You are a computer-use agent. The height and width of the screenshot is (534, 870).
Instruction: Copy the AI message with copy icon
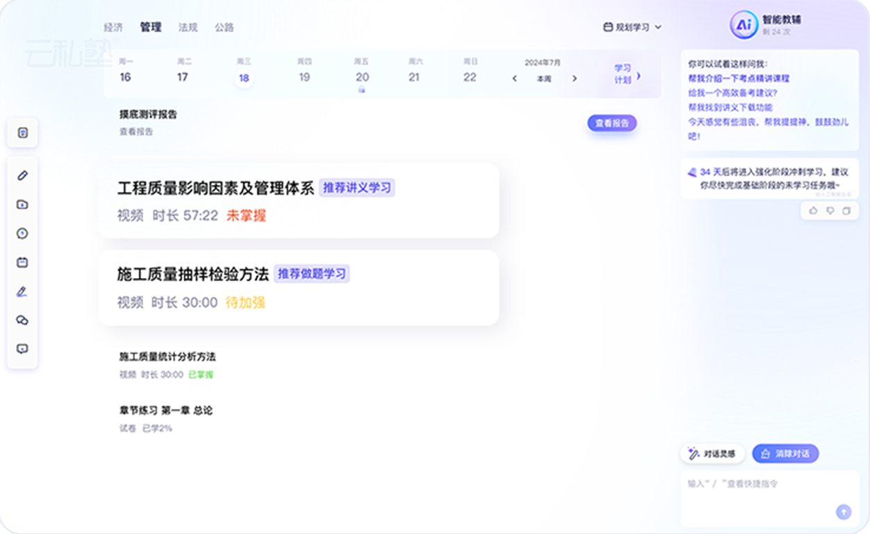[846, 211]
